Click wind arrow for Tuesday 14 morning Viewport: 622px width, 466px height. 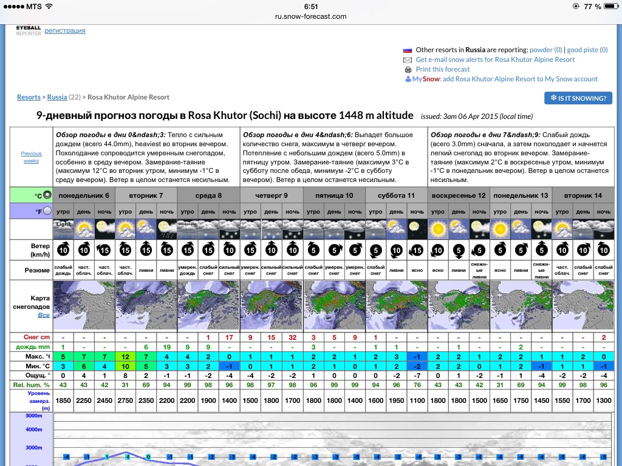click(562, 249)
